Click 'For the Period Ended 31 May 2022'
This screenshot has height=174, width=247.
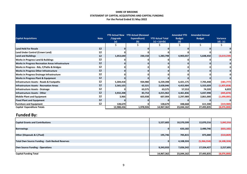127,19
